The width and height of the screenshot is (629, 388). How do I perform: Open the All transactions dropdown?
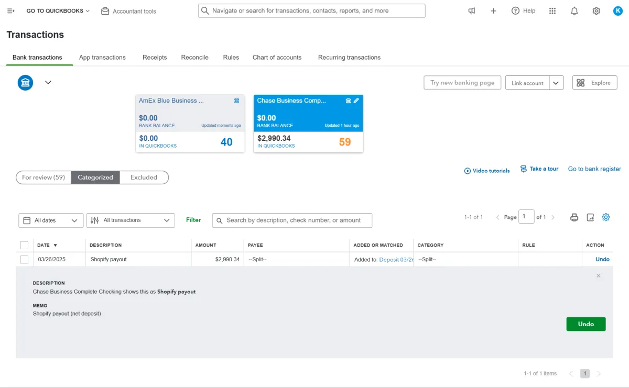click(131, 220)
